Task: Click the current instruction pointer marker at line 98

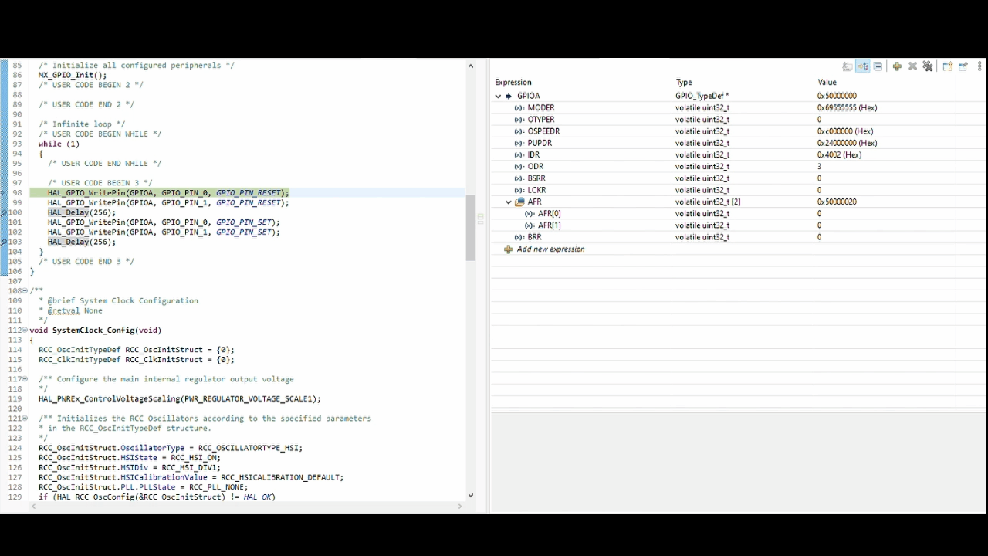Action: pyautogui.click(x=4, y=193)
